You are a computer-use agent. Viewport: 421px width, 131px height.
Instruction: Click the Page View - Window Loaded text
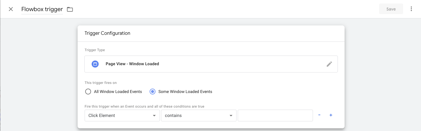pyautogui.click(x=132, y=64)
